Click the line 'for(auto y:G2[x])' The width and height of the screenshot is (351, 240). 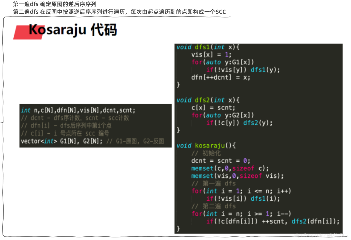pyautogui.click(x=223, y=115)
